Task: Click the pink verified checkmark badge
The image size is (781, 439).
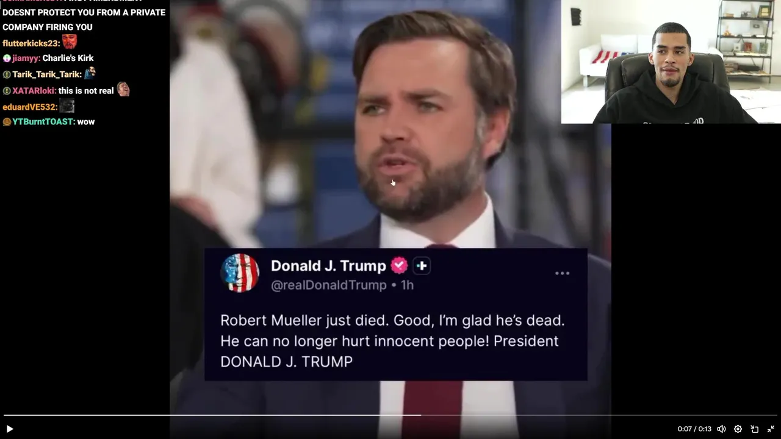Action: (399, 266)
